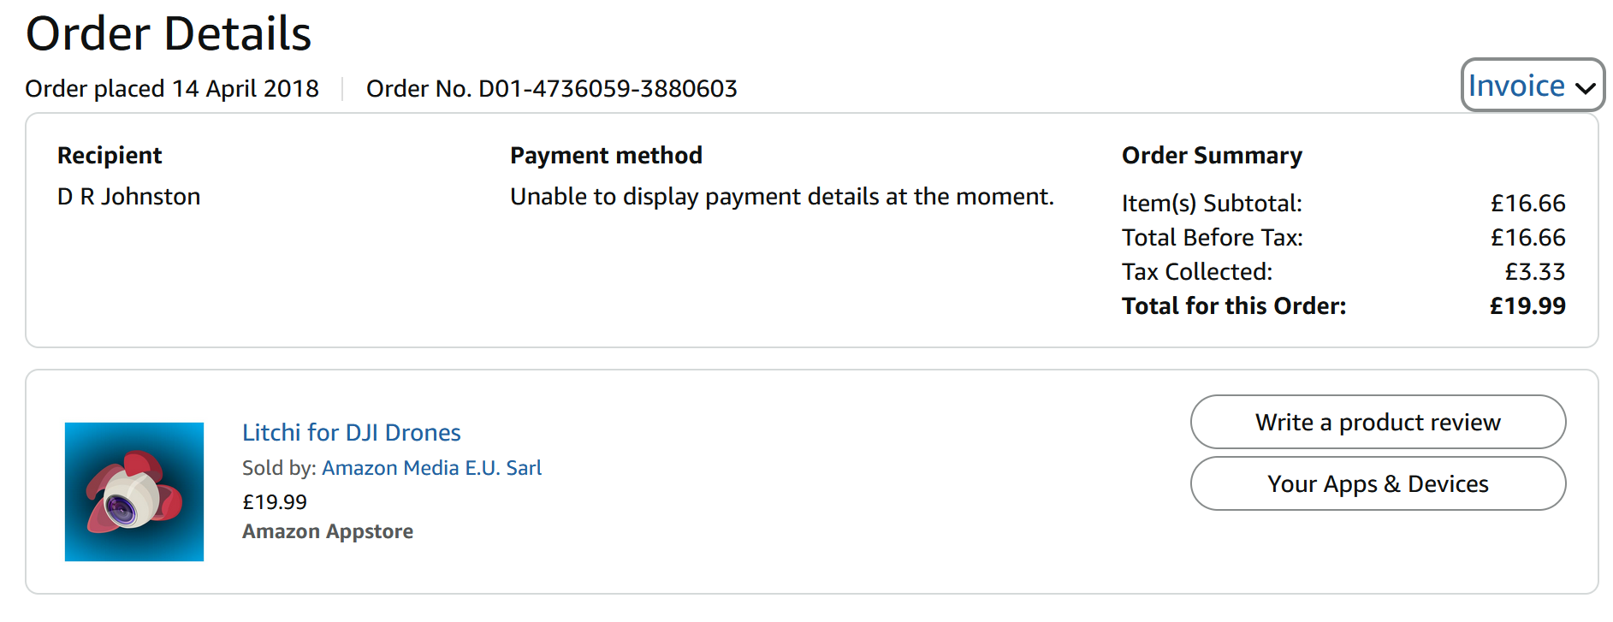Click the Order placed 14 April 2018 text
The height and width of the screenshot is (622, 1613).
click(x=172, y=89)
